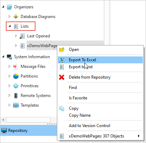146x143 pixels.
Task: Click the Message Files icon
Action: click(x=15, y=66)
